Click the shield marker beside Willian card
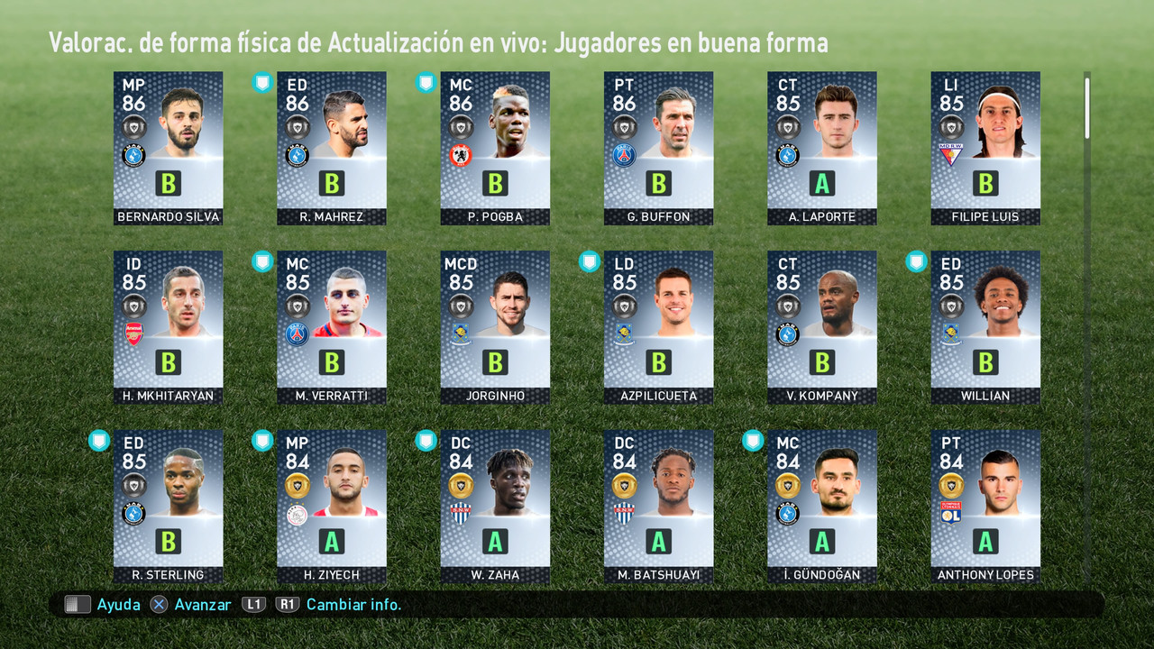 point(916,261)
